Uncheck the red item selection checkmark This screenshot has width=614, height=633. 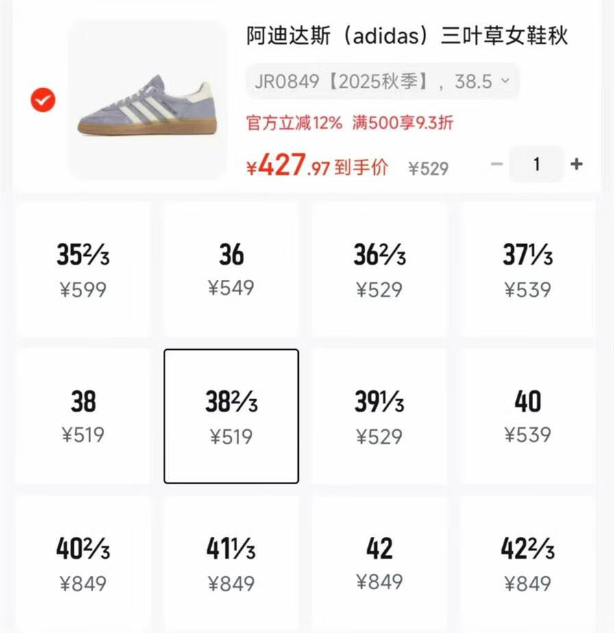pos(42,99)
